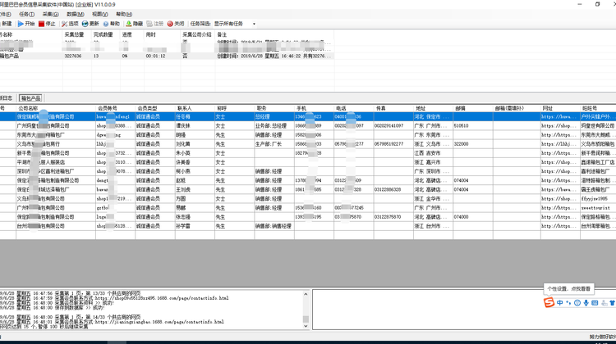Click the 个性设置 tooltip bubble
This screenshot has height=344, width=616.
point(568,289)
